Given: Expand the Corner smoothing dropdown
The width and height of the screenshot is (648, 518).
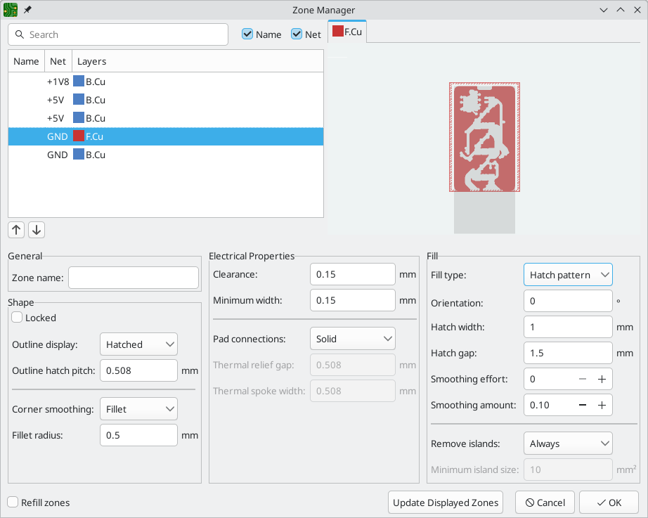Looking at the screenshot, I should pos(138,408).
